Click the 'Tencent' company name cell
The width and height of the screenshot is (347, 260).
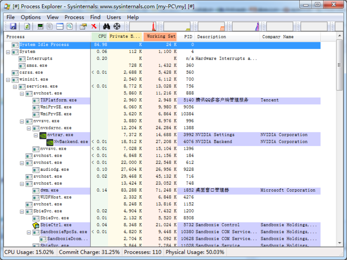pyautogui.click(x=269, y=101)
